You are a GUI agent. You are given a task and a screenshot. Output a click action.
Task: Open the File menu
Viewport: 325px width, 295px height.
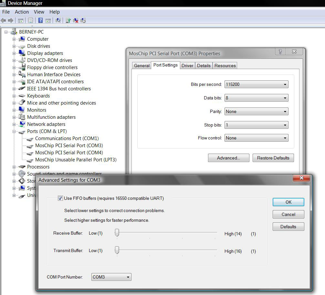pos(6,12)
